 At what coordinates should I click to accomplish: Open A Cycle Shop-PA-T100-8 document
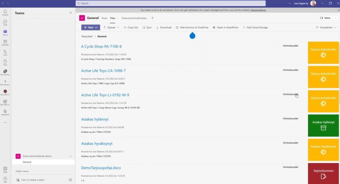[101, 46]
